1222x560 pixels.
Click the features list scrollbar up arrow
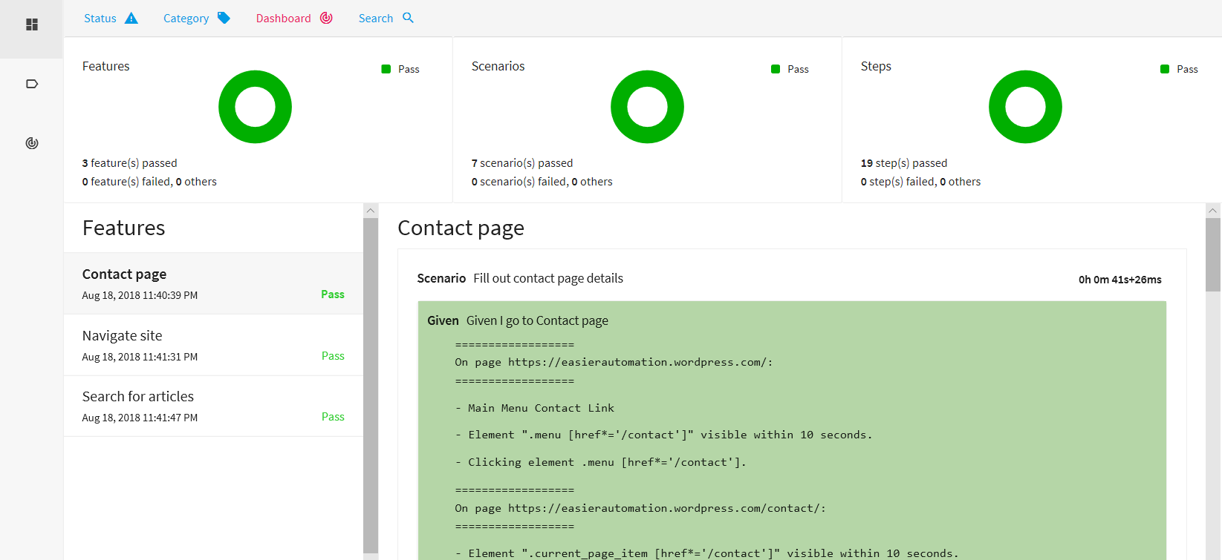pyautogui.click(x=371, y=211)
